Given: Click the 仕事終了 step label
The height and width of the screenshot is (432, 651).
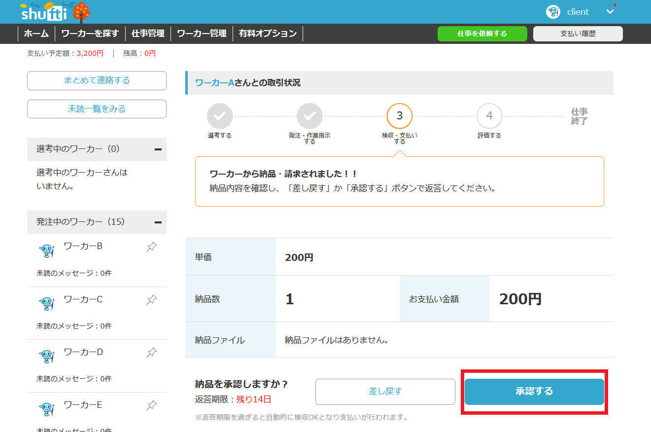Looking at the screenshot, I should click(579, 116).
